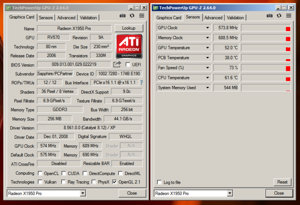Open CPU Temperature sensor dropdown
The height and width of the screenshot is (205, 300).
(208, 78)
